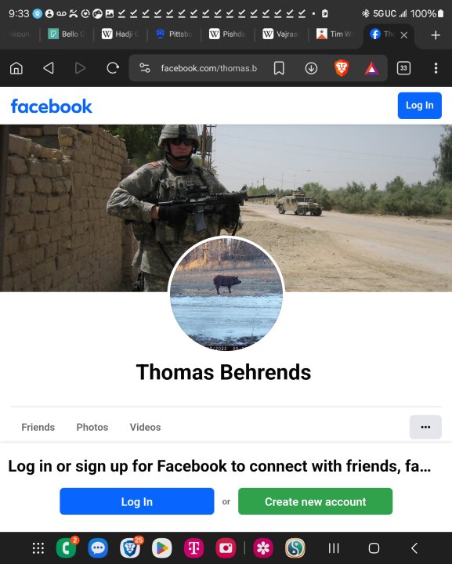This screenshot has height=564, width=452.
Task: Open Brave Shields lion icon
Action: coord(342,68)
